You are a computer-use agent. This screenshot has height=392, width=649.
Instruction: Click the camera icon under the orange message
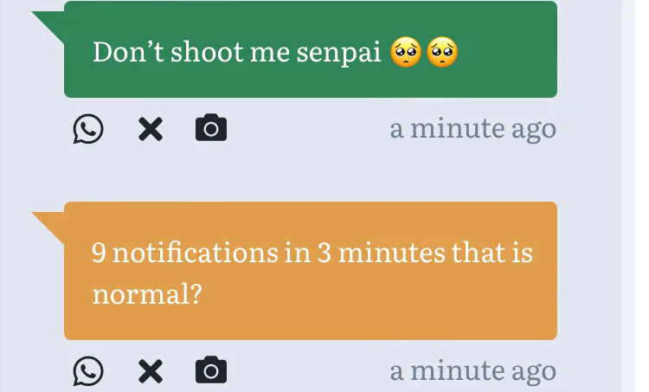point(211,371)
